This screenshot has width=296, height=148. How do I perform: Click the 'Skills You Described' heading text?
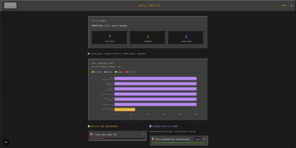click(104, 126)
